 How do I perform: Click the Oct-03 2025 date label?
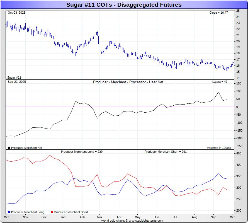pyautogui.click(x=17, y=13)
